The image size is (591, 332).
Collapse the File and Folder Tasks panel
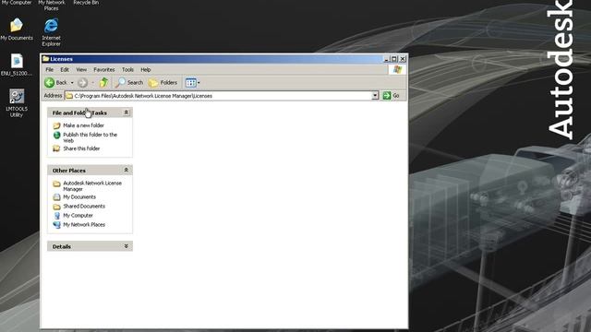[x=127, y=113]
